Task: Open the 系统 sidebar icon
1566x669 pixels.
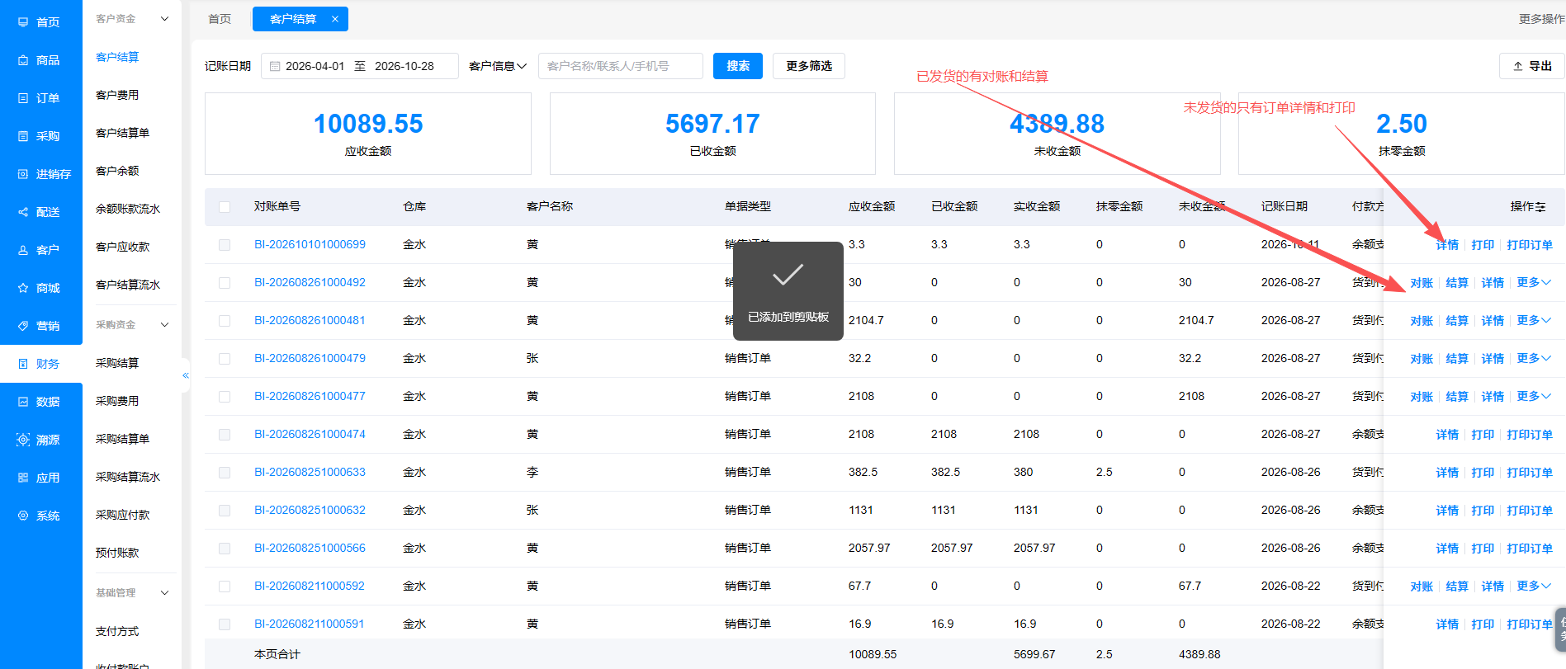Action: 23,516
